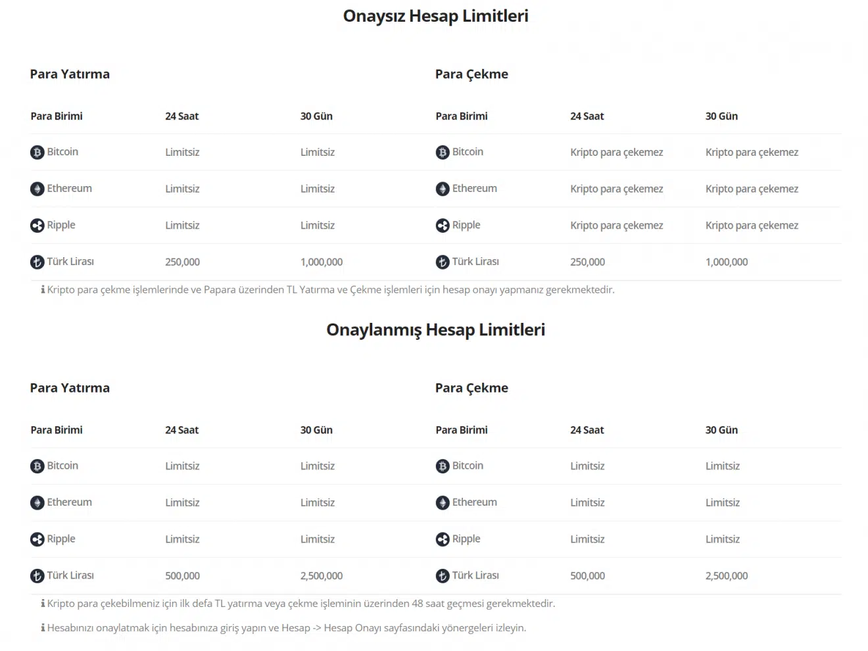Click the info icon beside the 48 saat note
This screenshot has width=868, height=651.
coord(43,603)
